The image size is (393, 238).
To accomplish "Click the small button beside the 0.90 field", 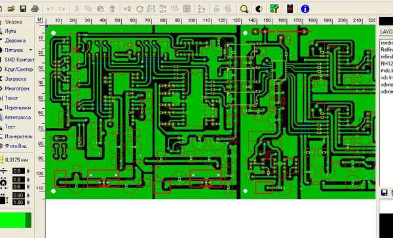I will point(28,195).
